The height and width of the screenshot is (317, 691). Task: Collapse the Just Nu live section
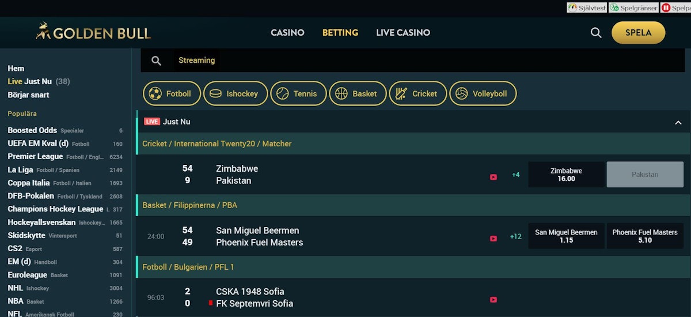click(x=678, y=122)
